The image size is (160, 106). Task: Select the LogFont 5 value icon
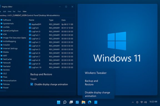tap(30, 49)
